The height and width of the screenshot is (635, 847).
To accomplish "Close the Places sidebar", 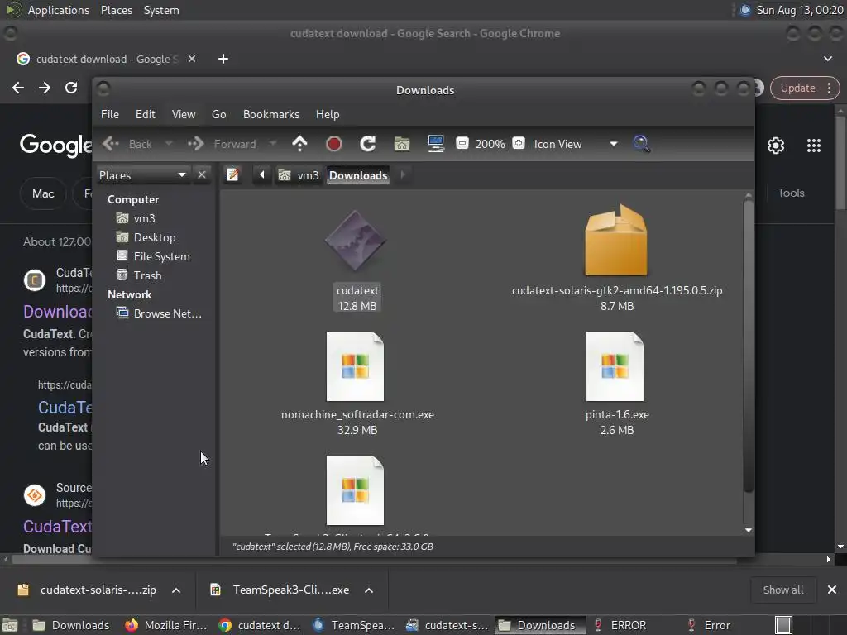I will pyautogui.click(x=202, y=175).
